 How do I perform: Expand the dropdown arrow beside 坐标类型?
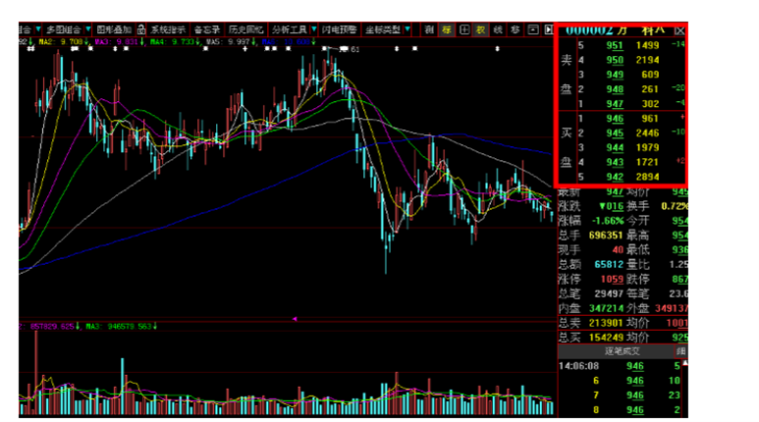tap(407, 29)
